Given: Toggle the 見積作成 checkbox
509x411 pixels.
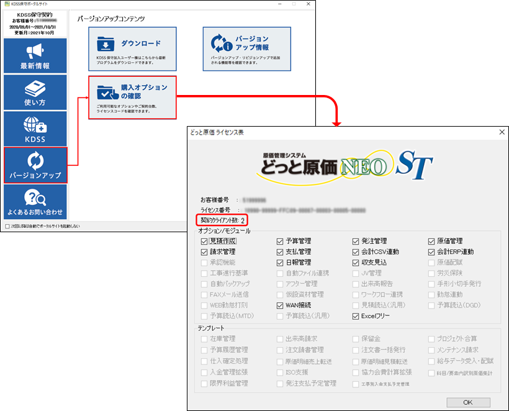Looking at the screenshot, I should pyautogui.click(x=204, y=242).
